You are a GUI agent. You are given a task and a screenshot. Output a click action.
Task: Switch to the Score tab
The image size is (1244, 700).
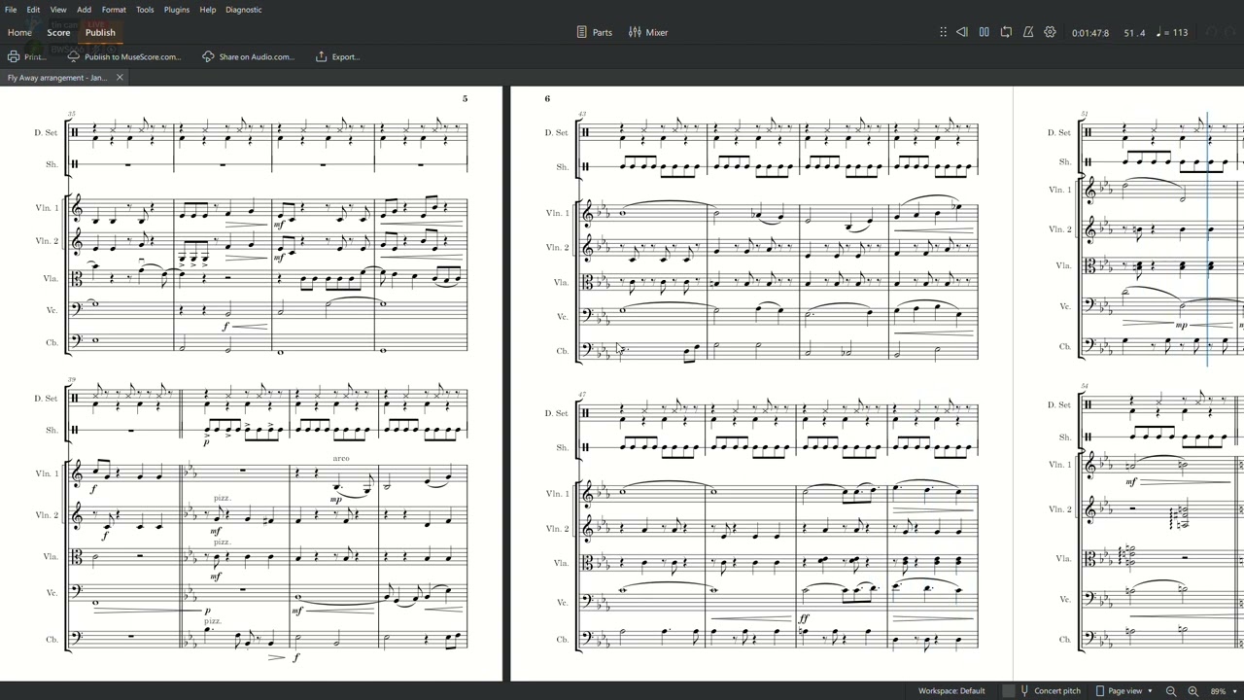58,32
